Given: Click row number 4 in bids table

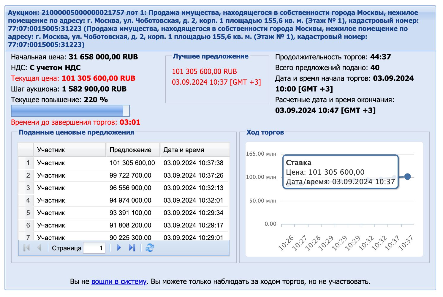Looking at the screenshot, I should [28, 200].
